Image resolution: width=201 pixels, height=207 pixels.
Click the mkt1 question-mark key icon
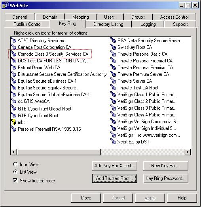(x=13, y=122)
